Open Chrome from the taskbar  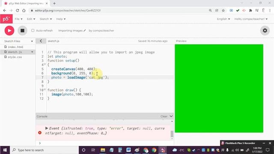click(x=154, y=150)
